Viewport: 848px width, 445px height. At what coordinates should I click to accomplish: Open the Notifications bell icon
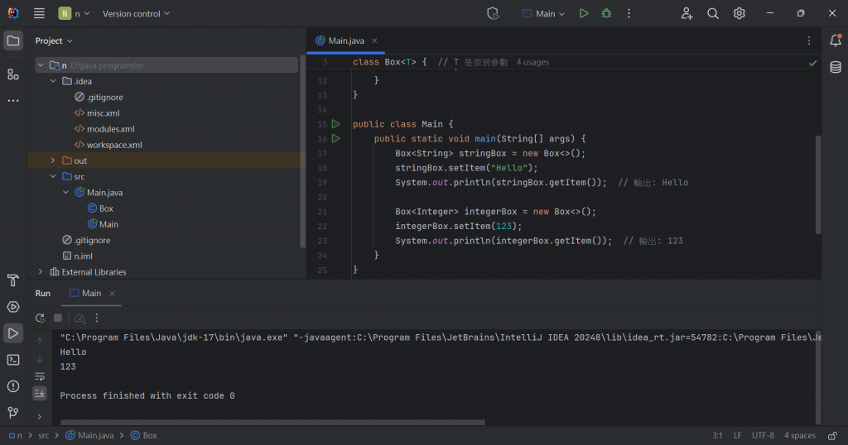(836, 41)
